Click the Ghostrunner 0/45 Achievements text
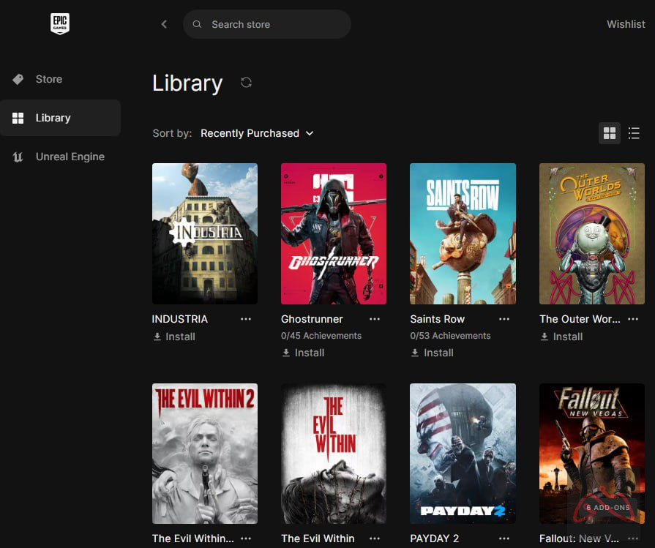Viewport: 655px width, 548px height. pyautogui.click(x=321, y=336)
